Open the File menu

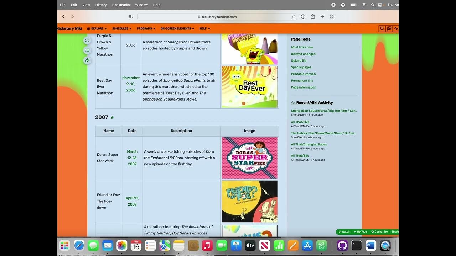click(63, 5)
